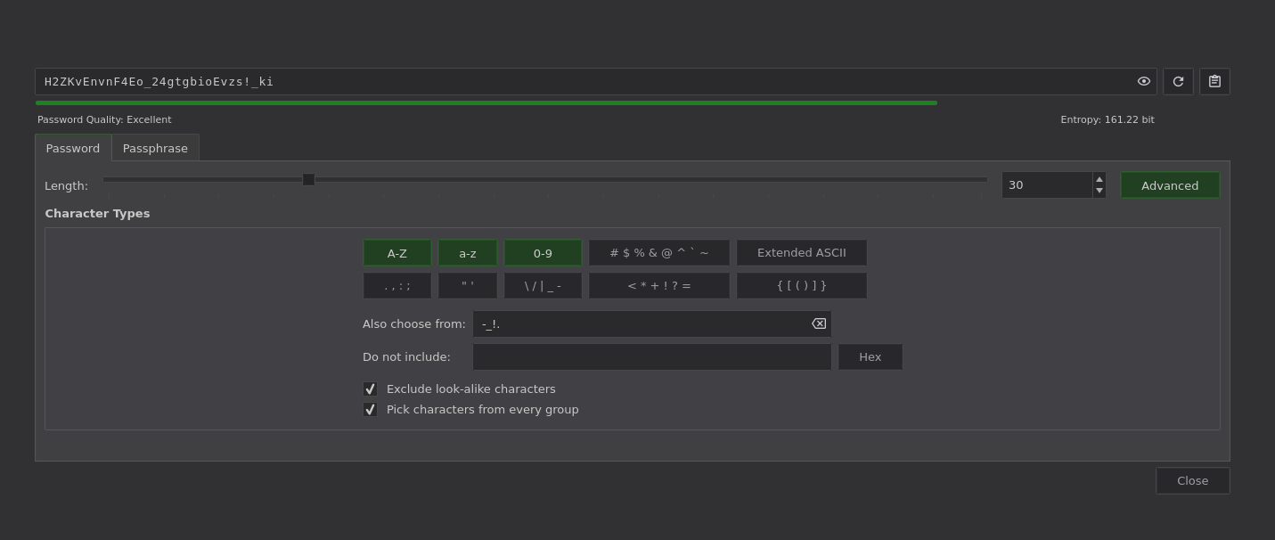The image size is (1275, 540).
Task: Regenerate the password using the refresh icon
Action: [1178, 81]
